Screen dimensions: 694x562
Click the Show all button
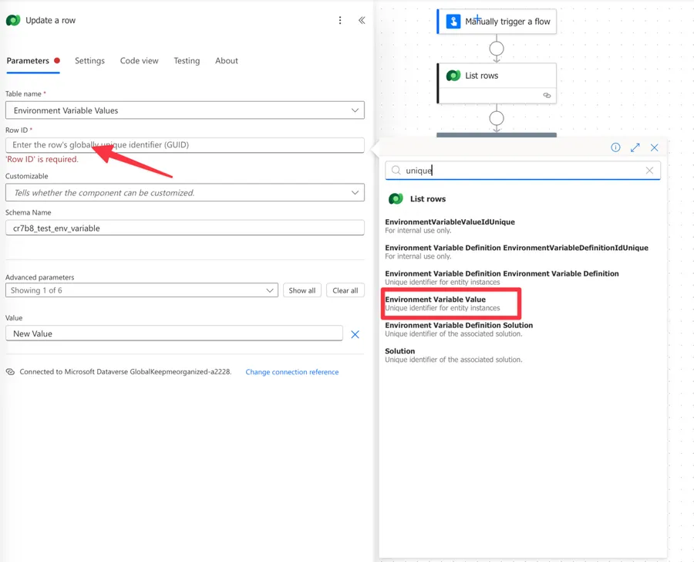point(302,290)
